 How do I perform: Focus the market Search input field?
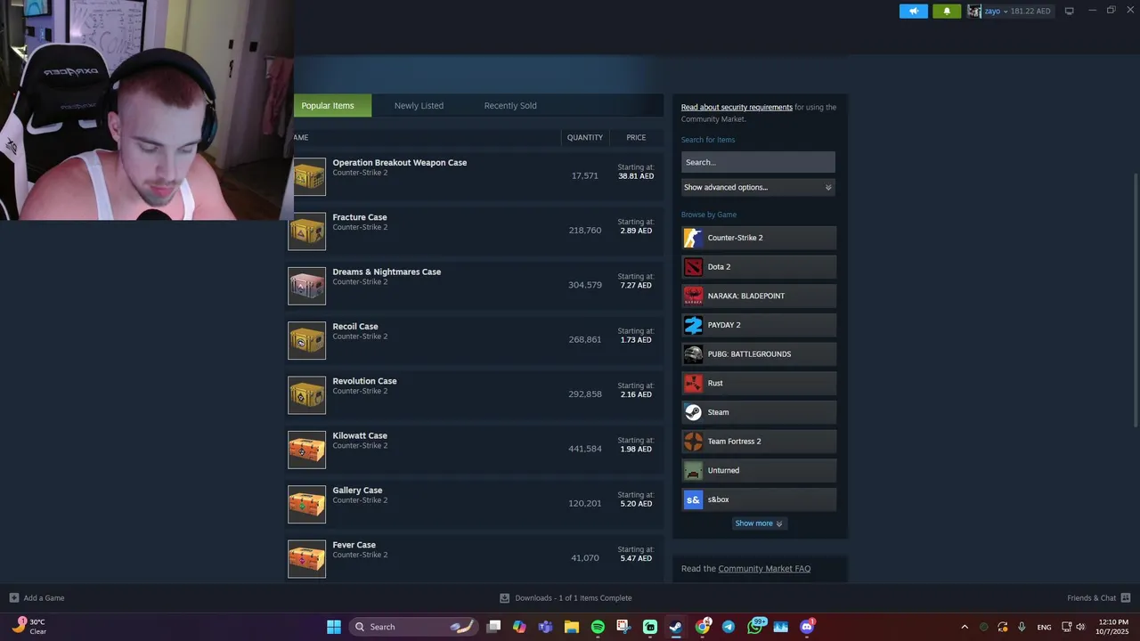pos(758,162)
